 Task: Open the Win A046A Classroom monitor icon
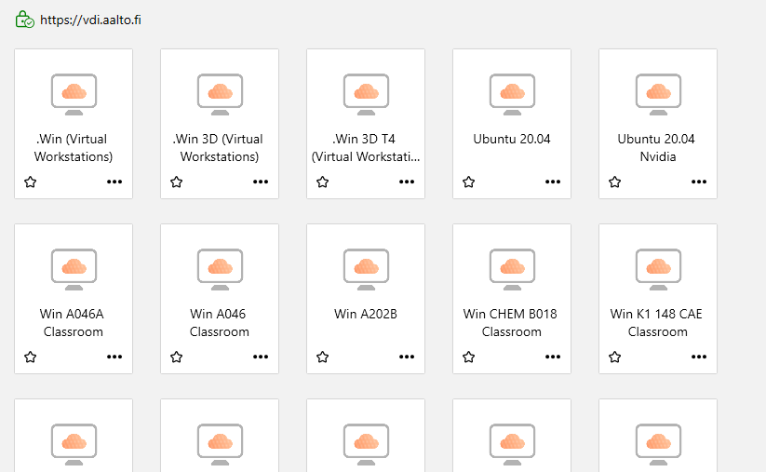[74, 269]
